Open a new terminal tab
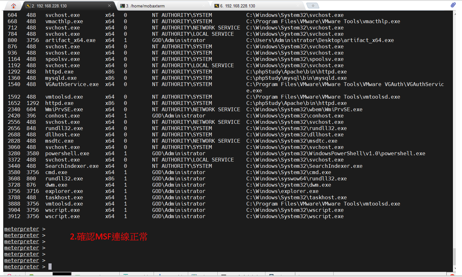 313,5
